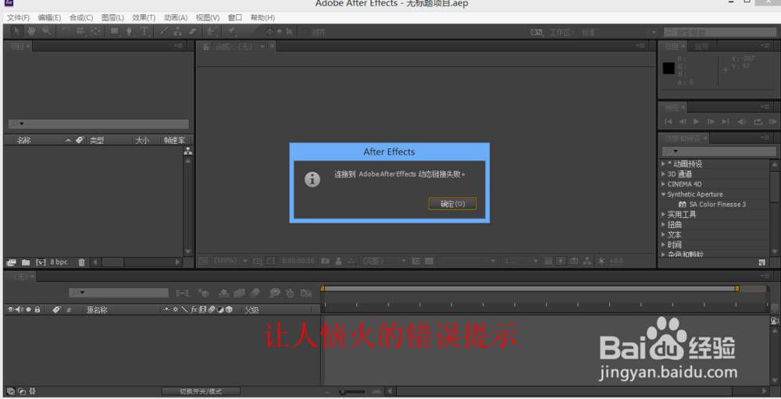Viewport: 781px width, 399px height.
Task: Click the search help input field
Action: [x=720, y=32]
